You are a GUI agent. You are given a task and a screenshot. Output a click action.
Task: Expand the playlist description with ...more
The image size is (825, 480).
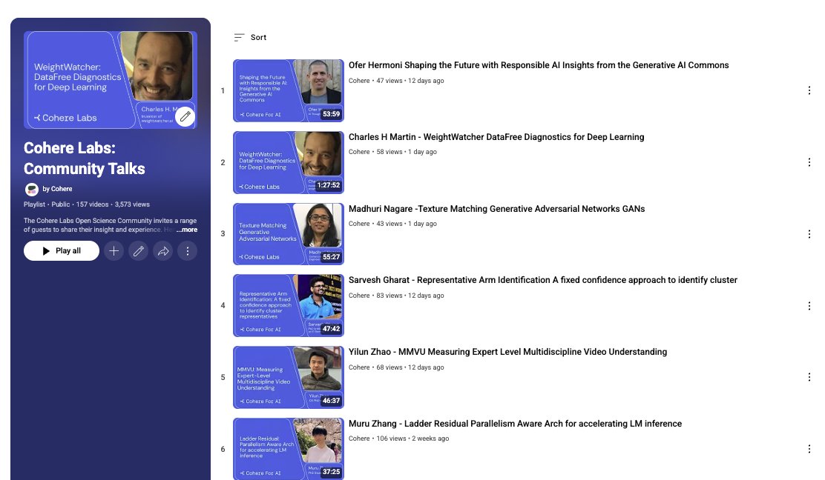tap(188, 230)
